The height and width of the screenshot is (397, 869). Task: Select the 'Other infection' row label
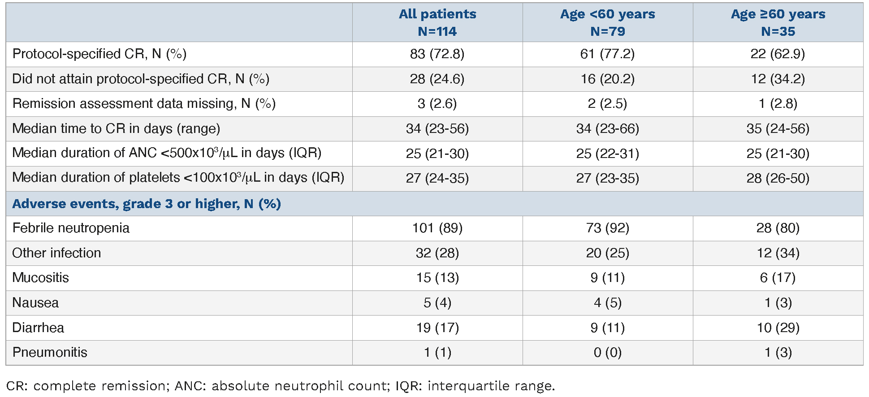56,253
